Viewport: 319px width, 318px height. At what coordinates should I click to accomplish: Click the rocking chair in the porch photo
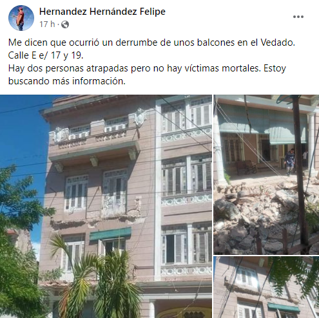click(247, 167)
